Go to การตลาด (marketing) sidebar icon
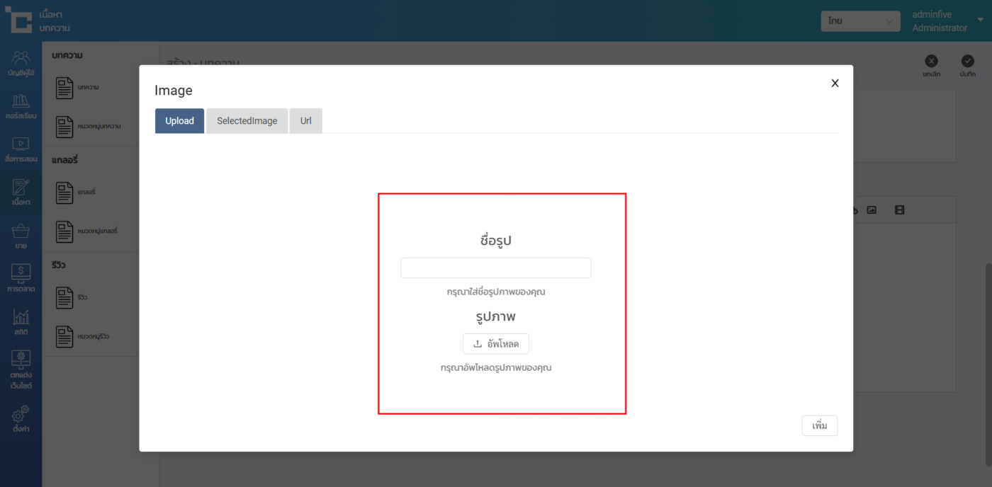The height and width of the screenshot is (487, 992). [21, 279]
